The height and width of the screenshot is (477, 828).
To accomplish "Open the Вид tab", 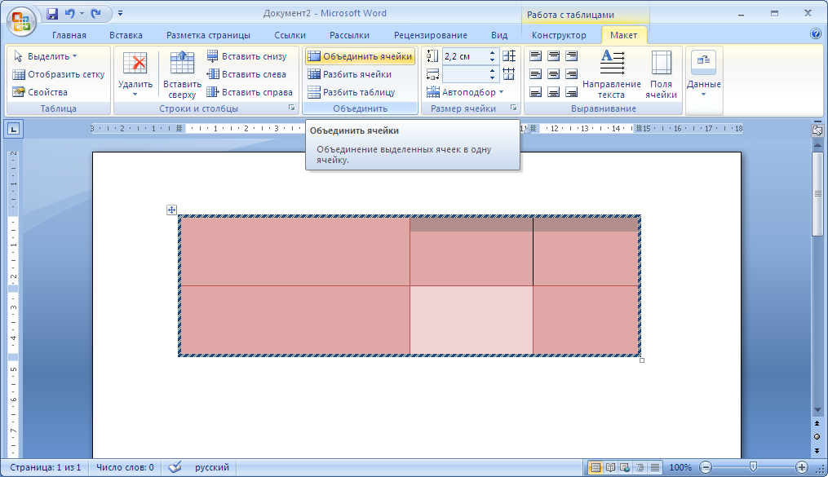I will tap(499, 35).
